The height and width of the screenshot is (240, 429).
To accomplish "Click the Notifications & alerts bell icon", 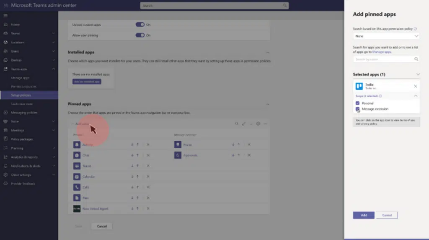I will 5,166.
